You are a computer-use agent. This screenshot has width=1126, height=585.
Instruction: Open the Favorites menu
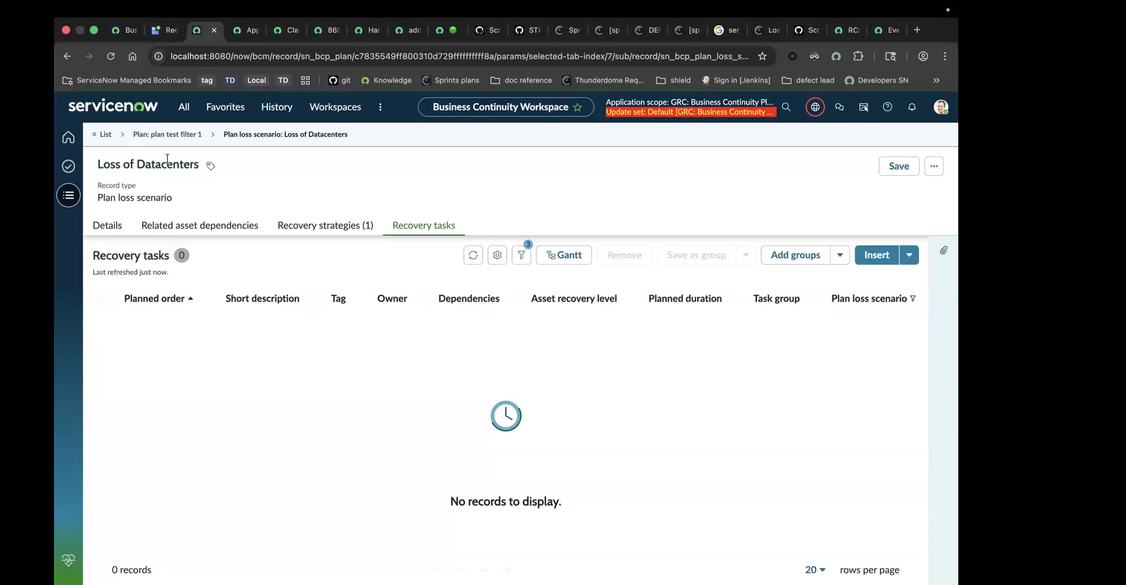click(x=225, y=107)
